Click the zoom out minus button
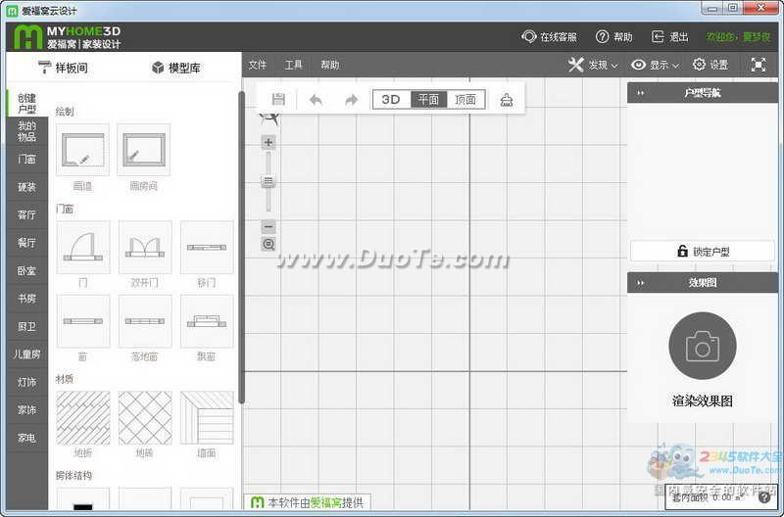 tap(269, 227)
